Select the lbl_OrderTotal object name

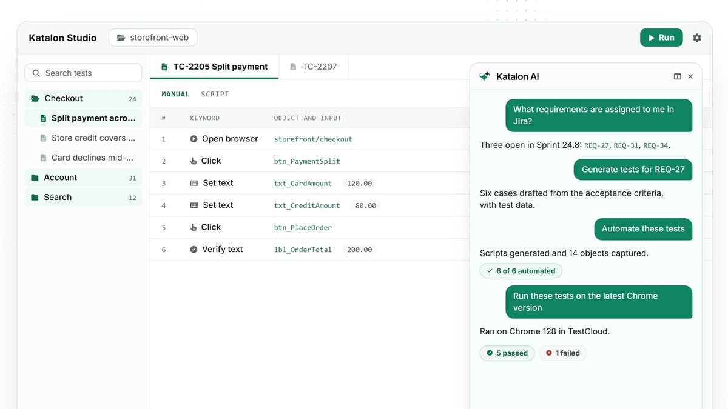click(303, 250)
